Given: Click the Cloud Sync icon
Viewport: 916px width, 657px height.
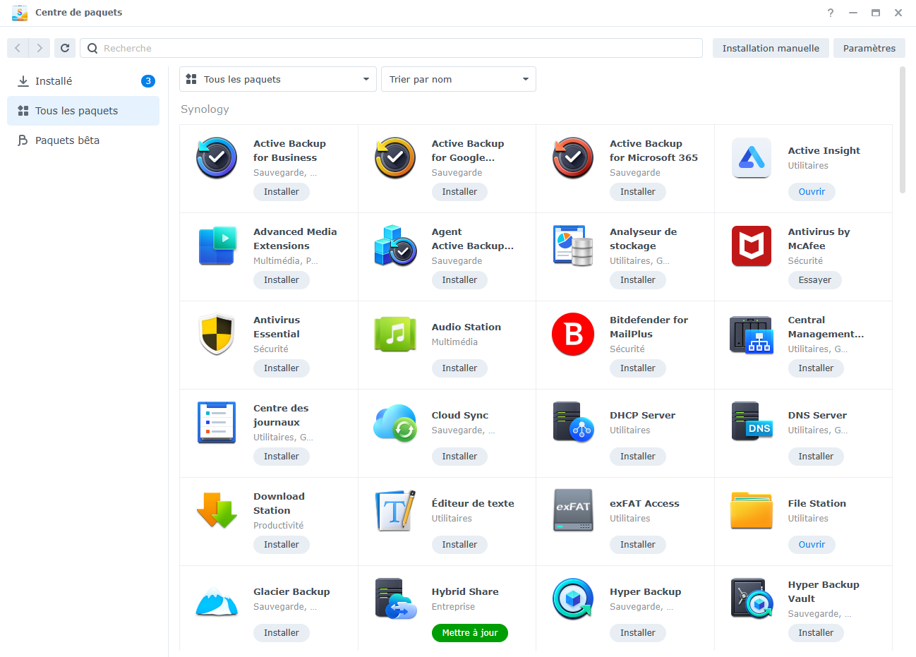Looking at the screenshot, I should tap(394, 423).
